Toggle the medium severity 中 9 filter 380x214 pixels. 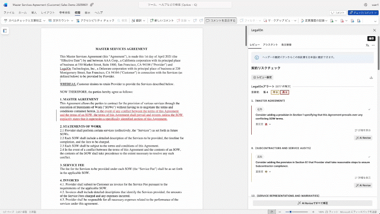pos(275,92)
